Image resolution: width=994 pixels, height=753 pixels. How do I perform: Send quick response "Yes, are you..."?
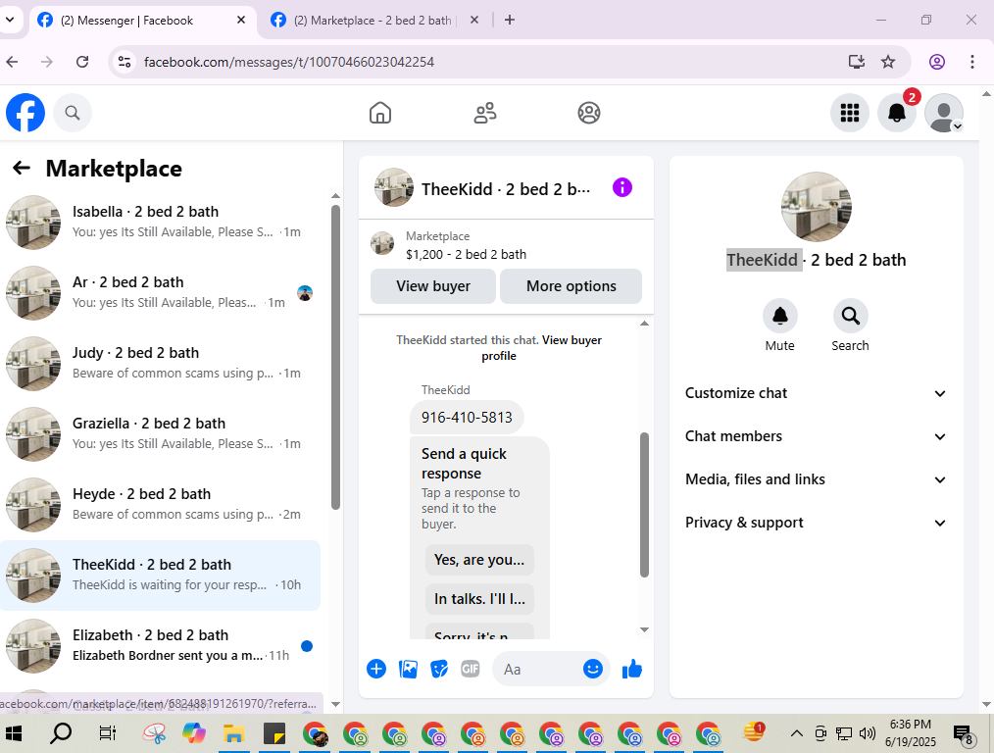(x=479, y=560)
